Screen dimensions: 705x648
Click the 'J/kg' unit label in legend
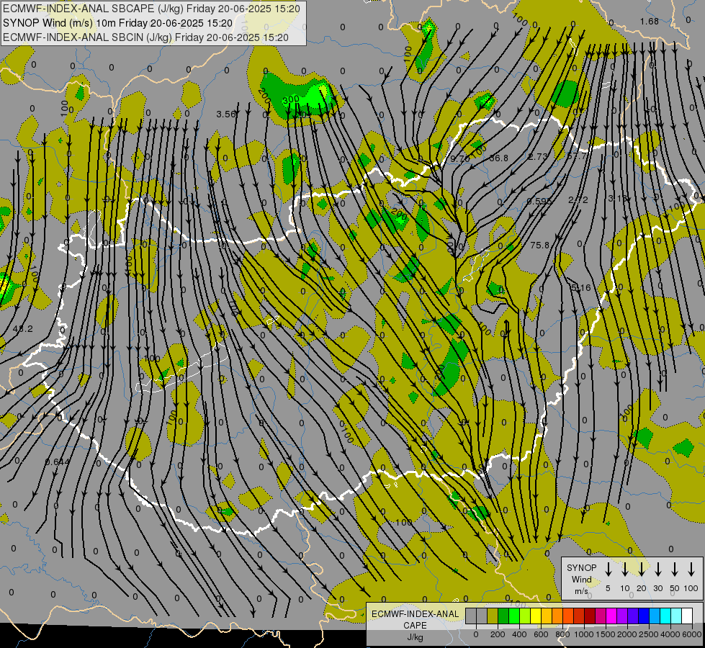pyautogui.click(x=415, y=637)
